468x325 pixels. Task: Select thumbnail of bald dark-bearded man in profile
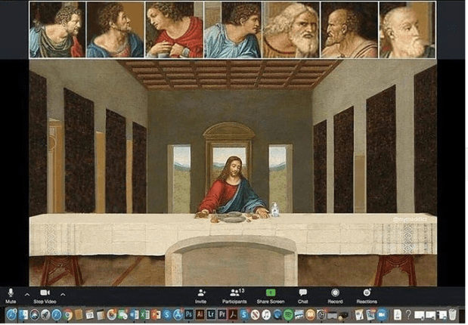coord(349,29)
